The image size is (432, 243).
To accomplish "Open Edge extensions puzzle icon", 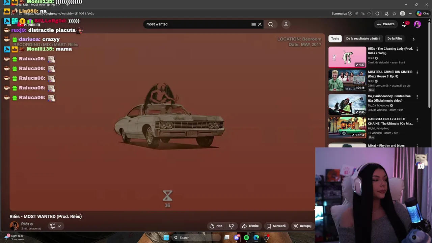I will click(377, 13).
